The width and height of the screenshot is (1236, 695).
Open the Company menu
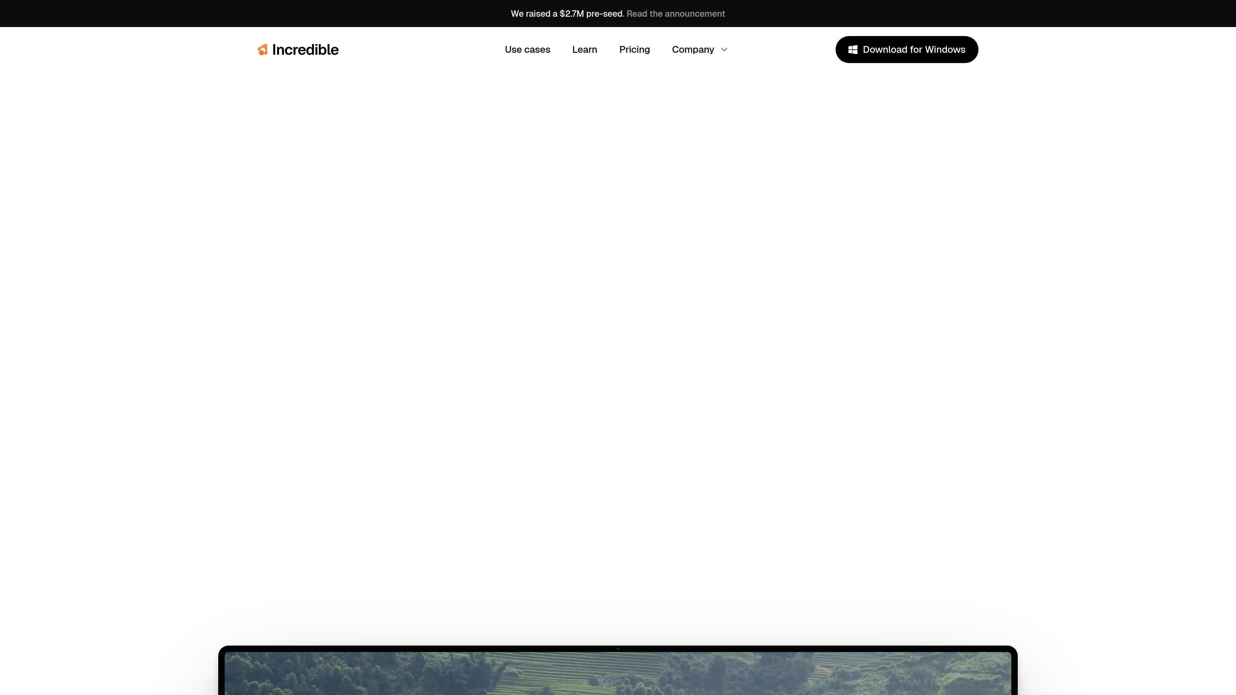(693, 50)
